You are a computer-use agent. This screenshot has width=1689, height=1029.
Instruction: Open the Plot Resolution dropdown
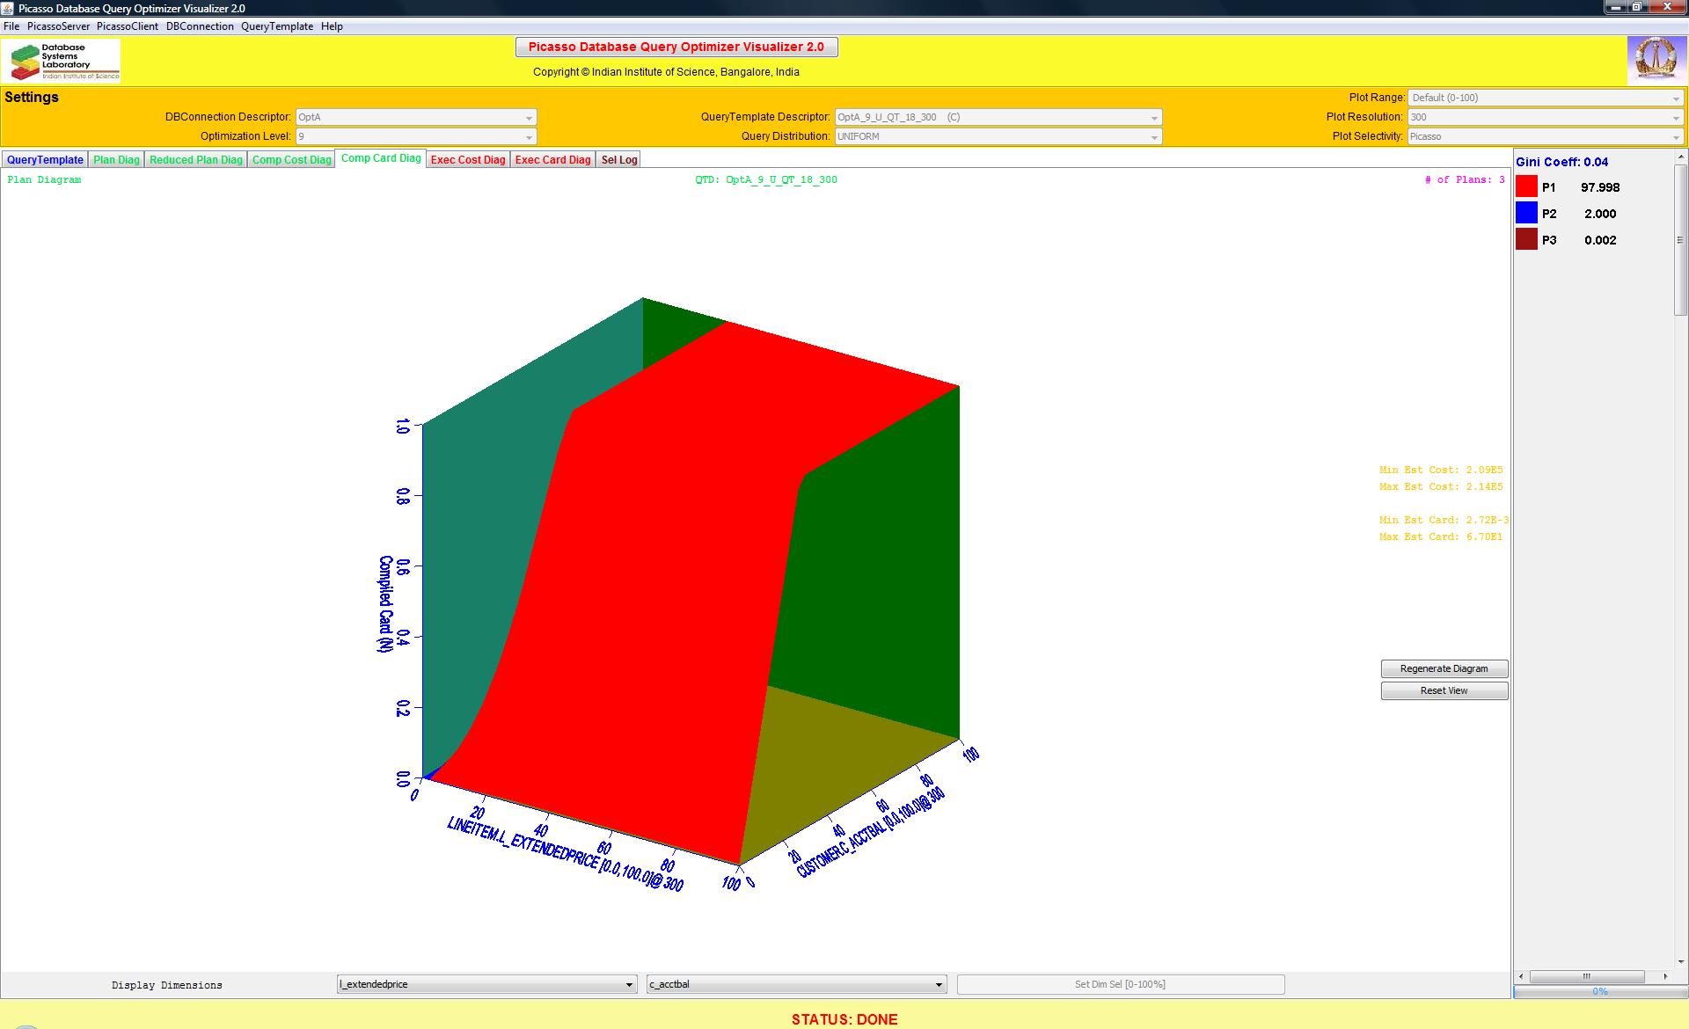tap(1545, 117)
